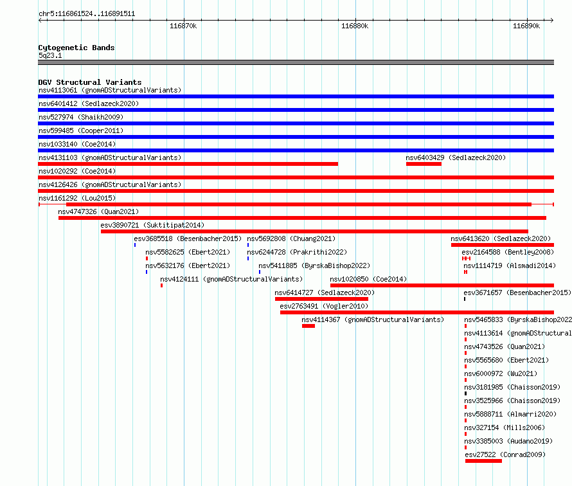Click the red bar under nsv6403429
This screenshot has width=572, height=486.
tap(424, 164)
